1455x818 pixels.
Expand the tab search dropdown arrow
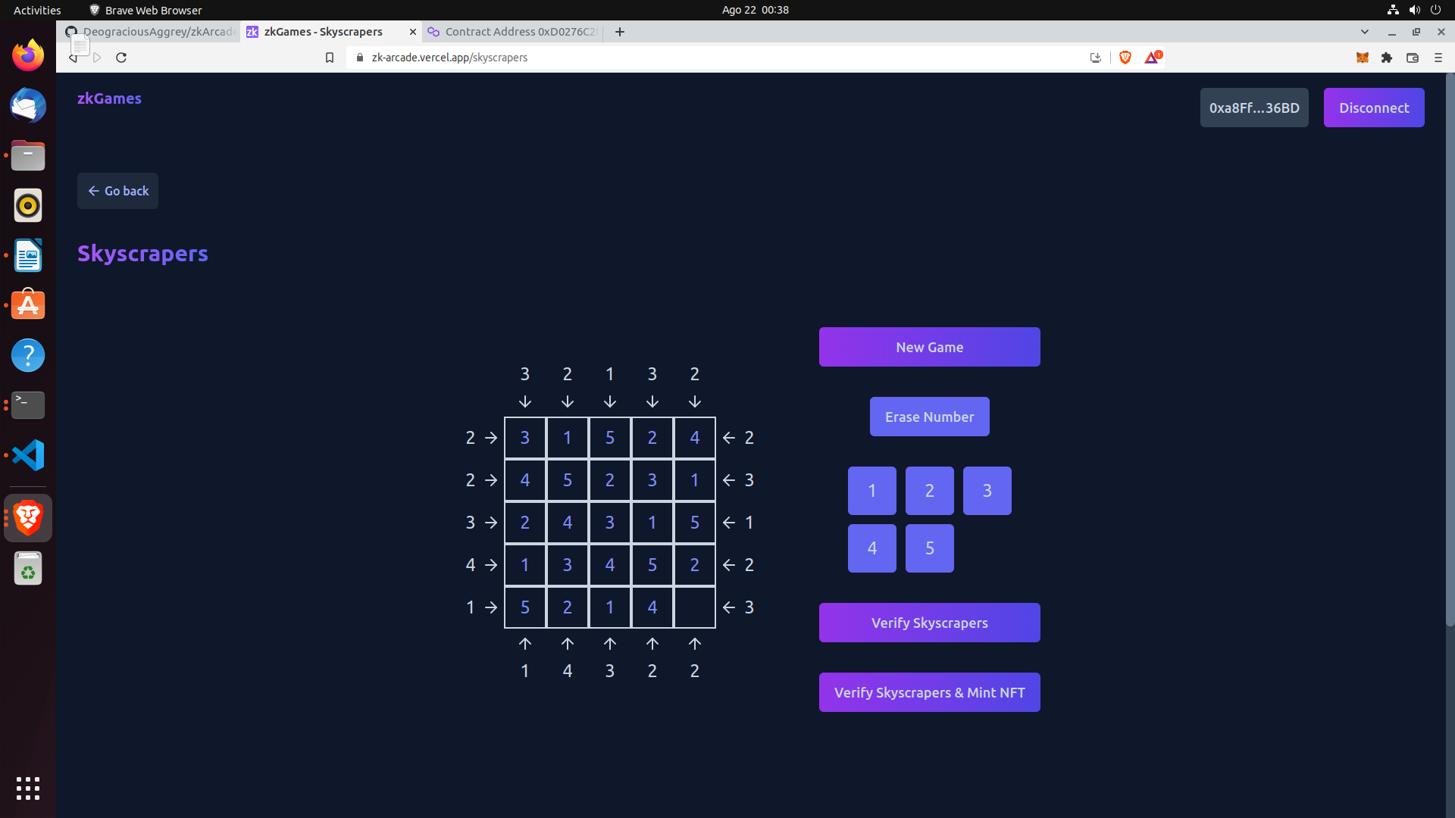click(1365, 32)
